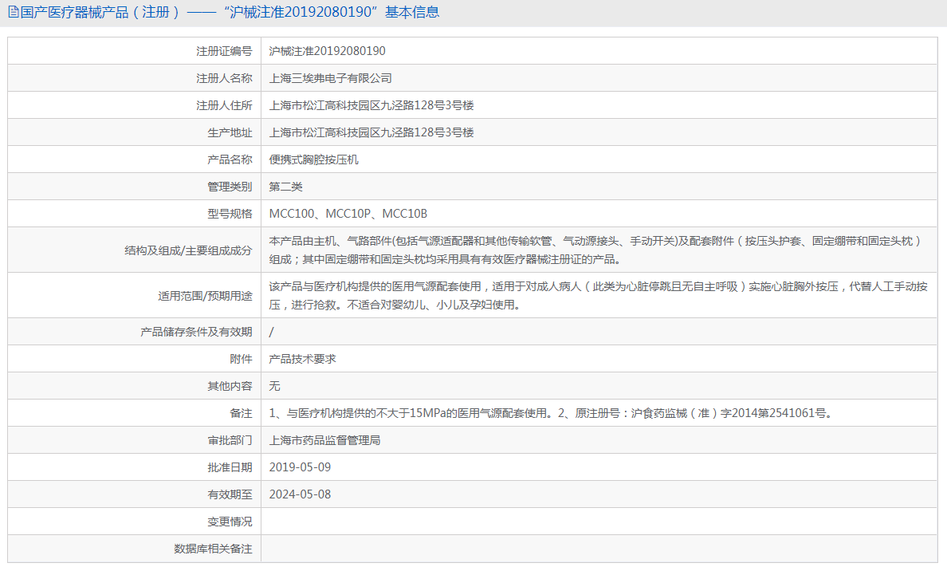The height and width of the screenshot is (567, 947).
Task: Click the document icon beside the page title
Action: tap(14, 12)
